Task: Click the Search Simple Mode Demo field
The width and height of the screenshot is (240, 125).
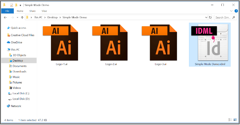Action: pyautogui.click(x=225, y=17)
